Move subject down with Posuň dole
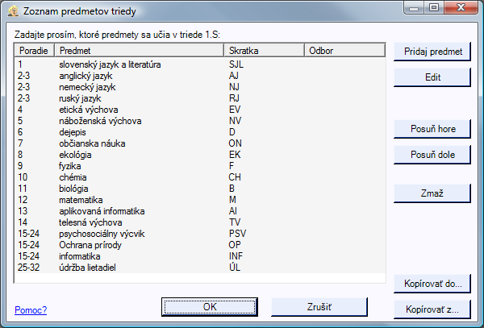The image size is (484, 328). (432, 155)
